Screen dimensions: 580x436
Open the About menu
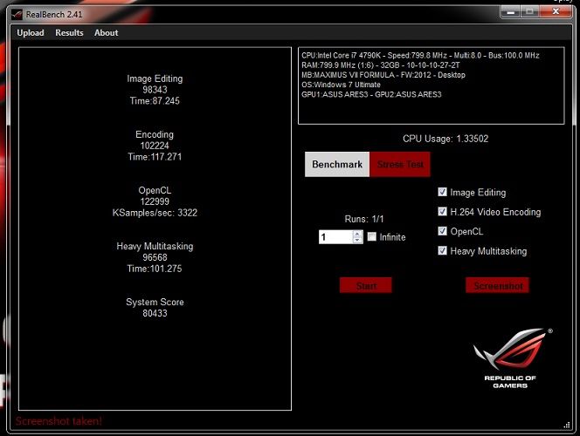107,33
